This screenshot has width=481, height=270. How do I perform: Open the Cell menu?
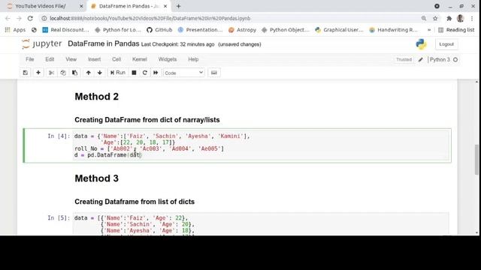pos(116,59)
